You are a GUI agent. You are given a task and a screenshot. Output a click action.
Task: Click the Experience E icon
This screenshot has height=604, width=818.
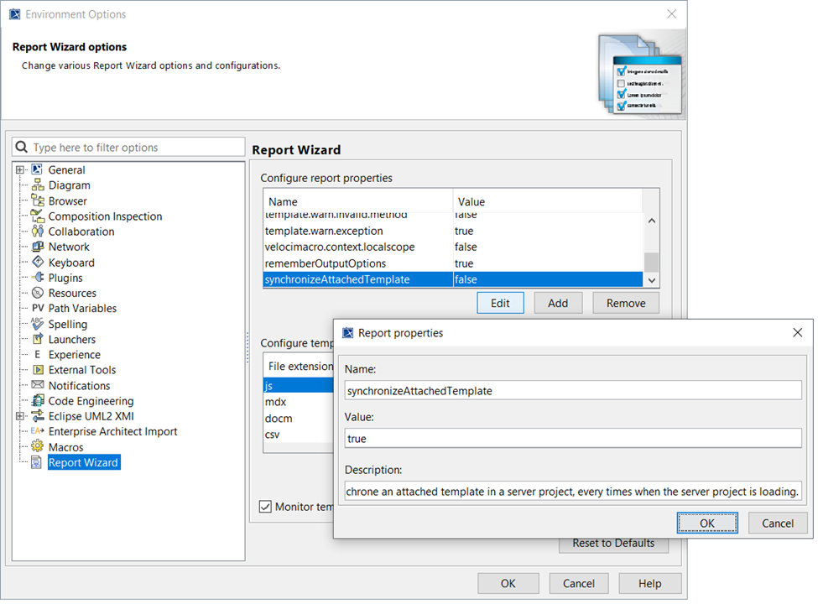click(x=38, y=354)
